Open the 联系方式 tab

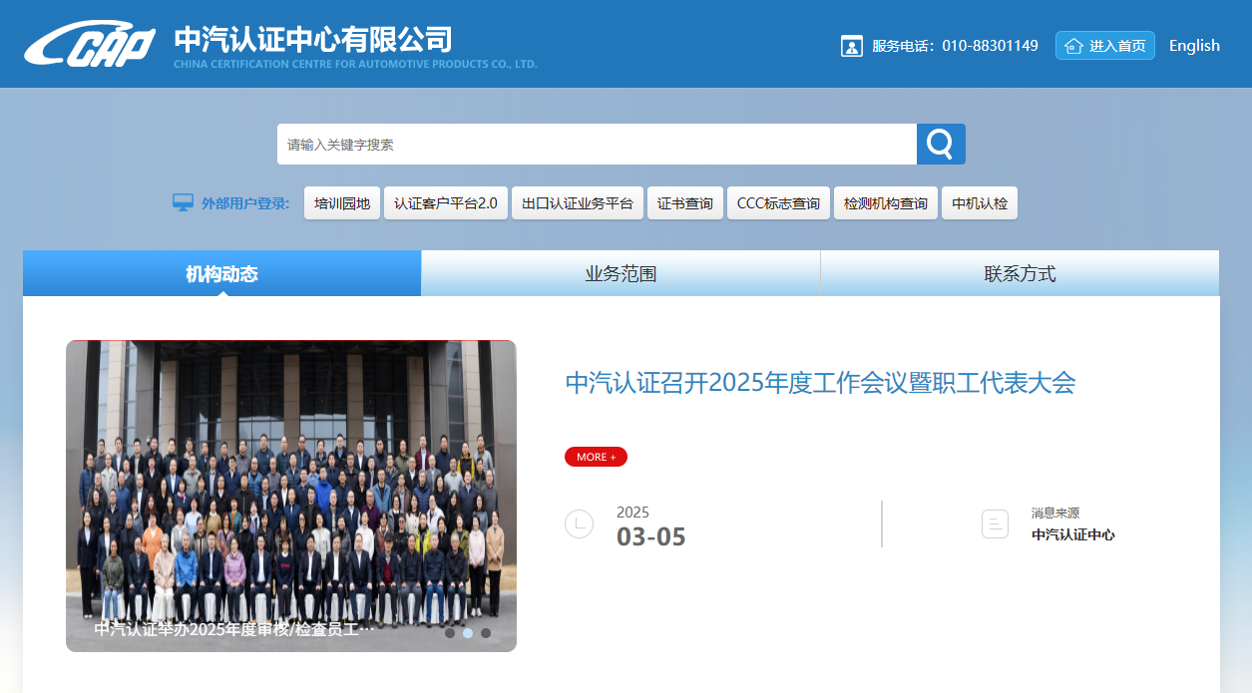point(1020,273)
